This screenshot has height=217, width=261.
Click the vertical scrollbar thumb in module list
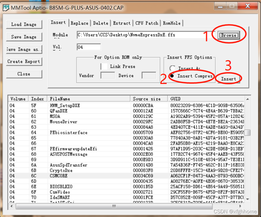point(248,133)
